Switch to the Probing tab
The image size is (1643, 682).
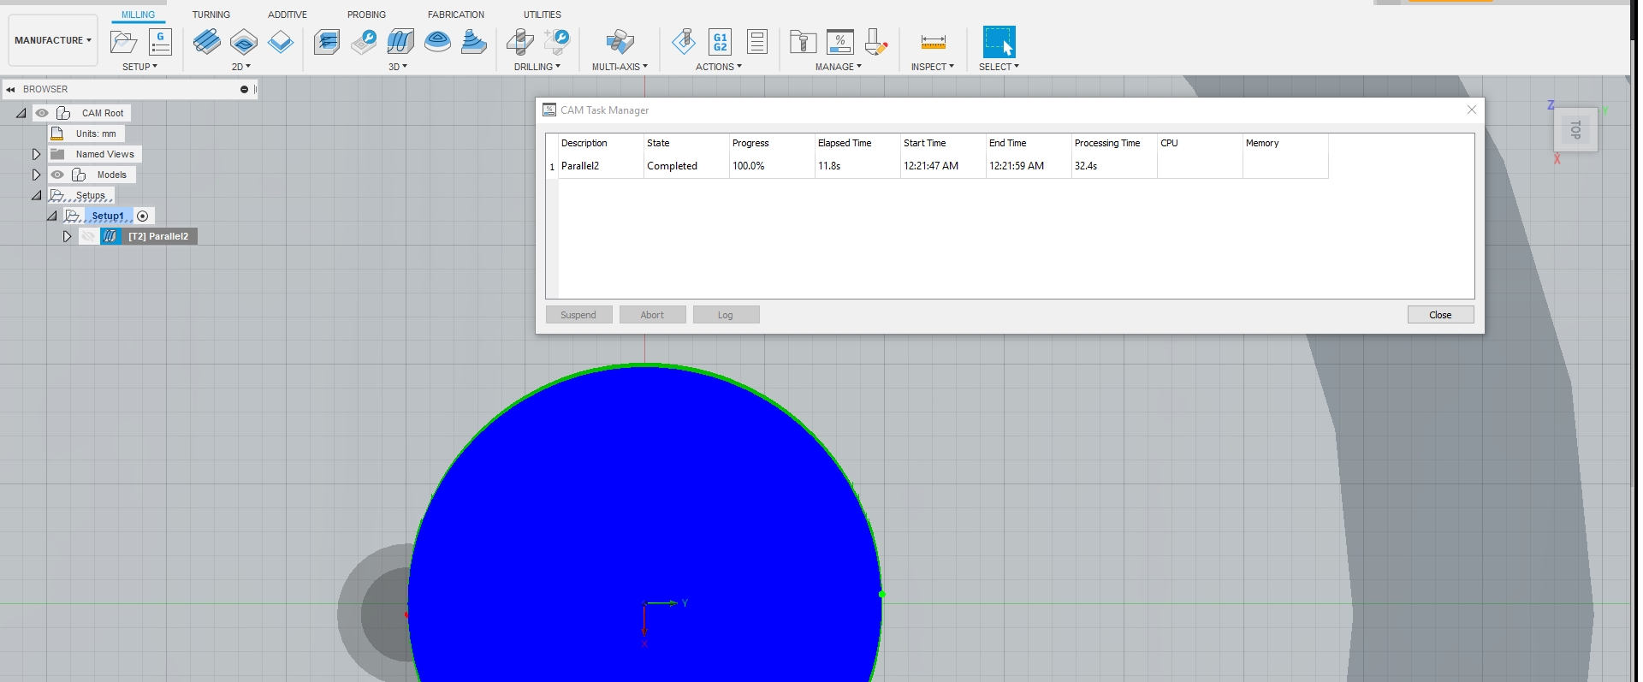366,15
